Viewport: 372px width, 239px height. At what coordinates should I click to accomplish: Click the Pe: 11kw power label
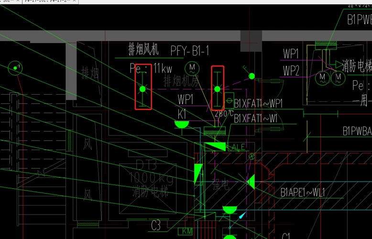[x=151, y=69]
